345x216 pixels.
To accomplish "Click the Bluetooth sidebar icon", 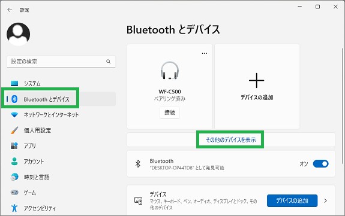I will 14,99.
